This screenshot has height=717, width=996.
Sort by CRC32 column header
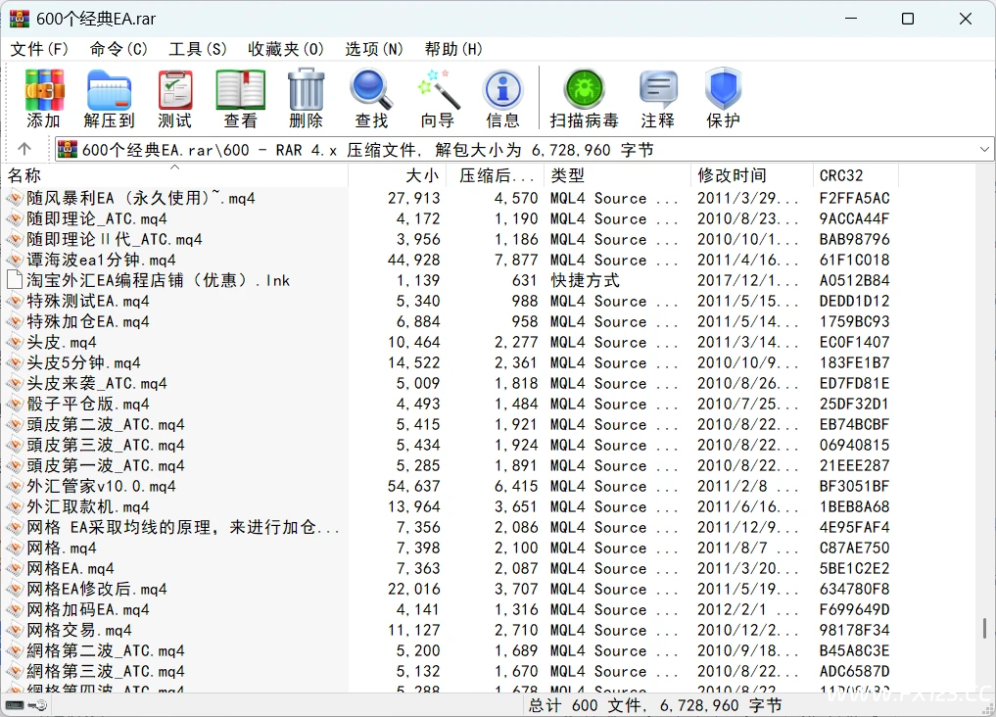(x=855, y=175)
